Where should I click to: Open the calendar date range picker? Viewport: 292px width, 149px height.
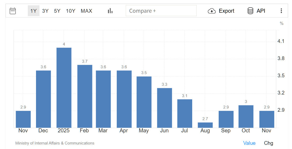tap(13, 11)
